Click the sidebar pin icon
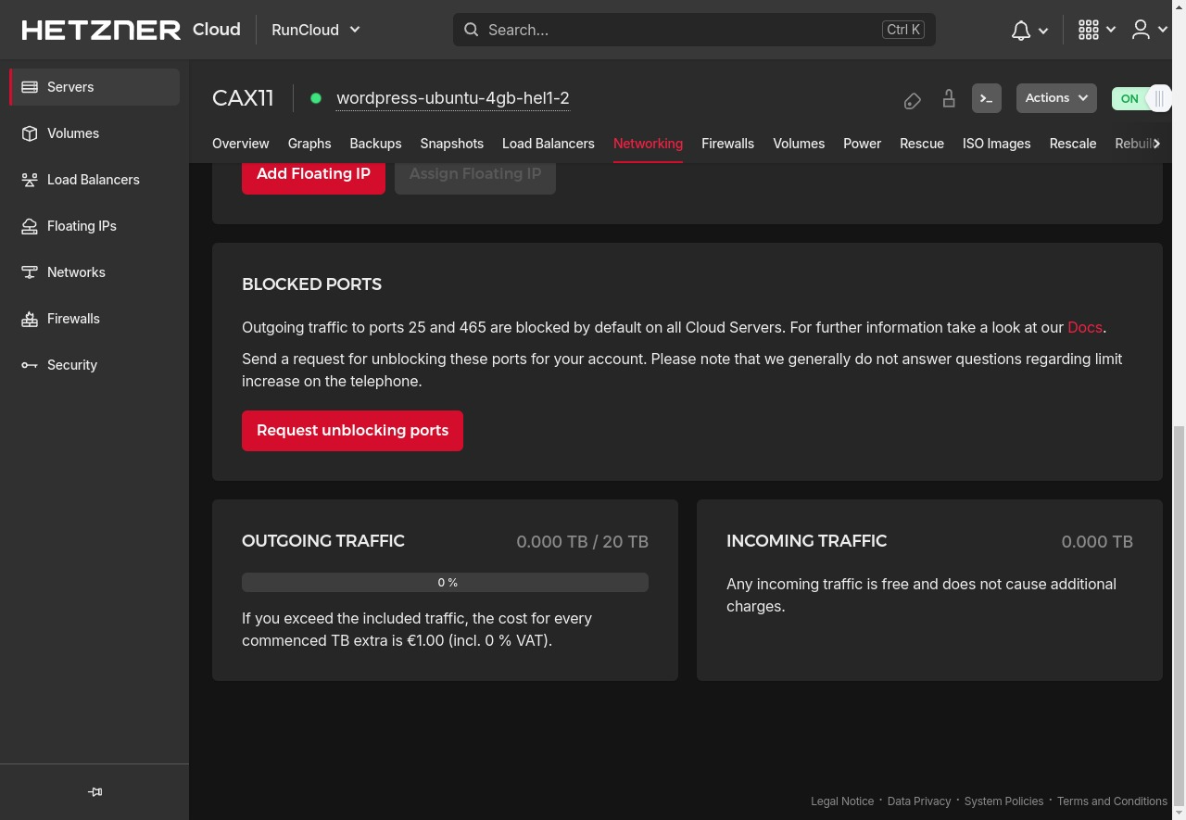The image size is (1186, 820). pyautogui.click(x=95, y=792)
